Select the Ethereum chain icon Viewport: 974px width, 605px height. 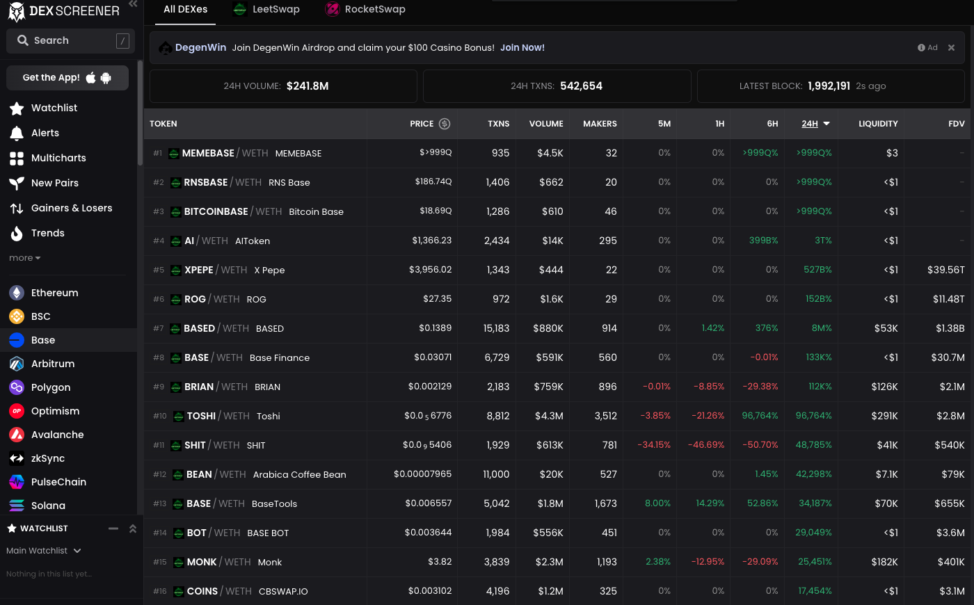pos(17,293)
